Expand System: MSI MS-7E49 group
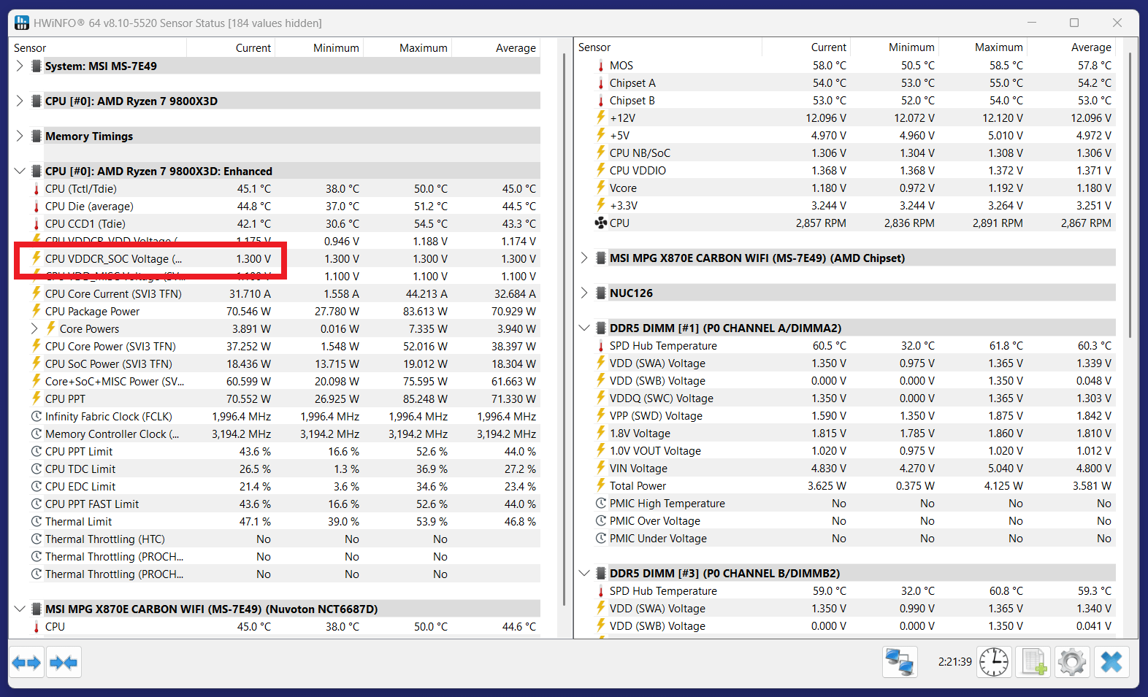Screen dimensions: 1148x697 20,66
